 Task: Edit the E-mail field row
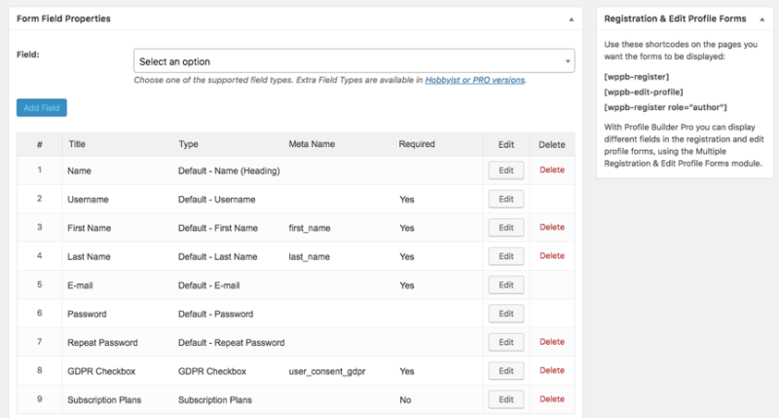505,285
